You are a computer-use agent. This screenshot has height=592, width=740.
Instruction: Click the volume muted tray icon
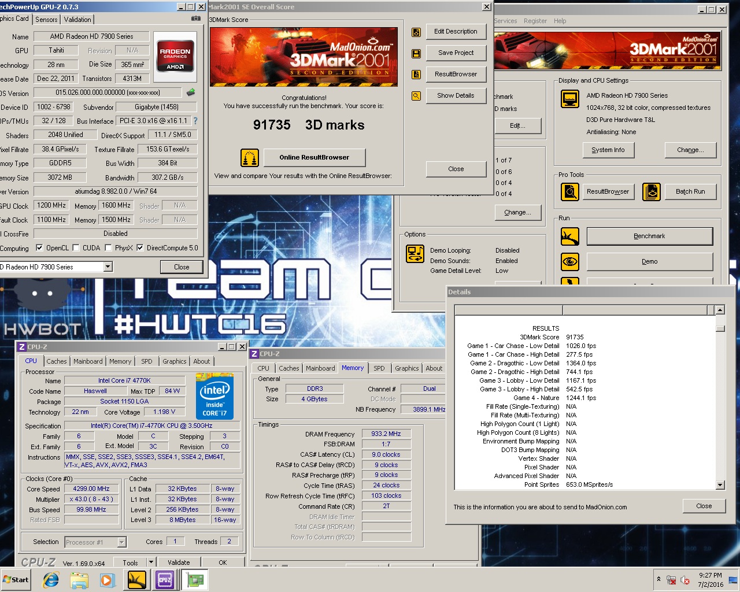685,580
